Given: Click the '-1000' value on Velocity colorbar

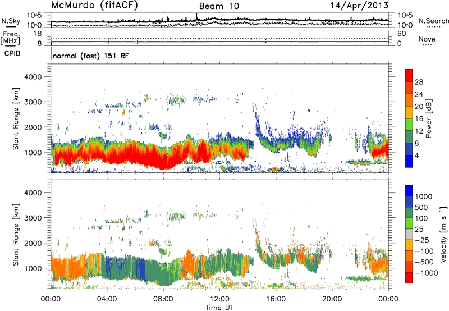Looking at the screenshot, I should coord(427,273).
